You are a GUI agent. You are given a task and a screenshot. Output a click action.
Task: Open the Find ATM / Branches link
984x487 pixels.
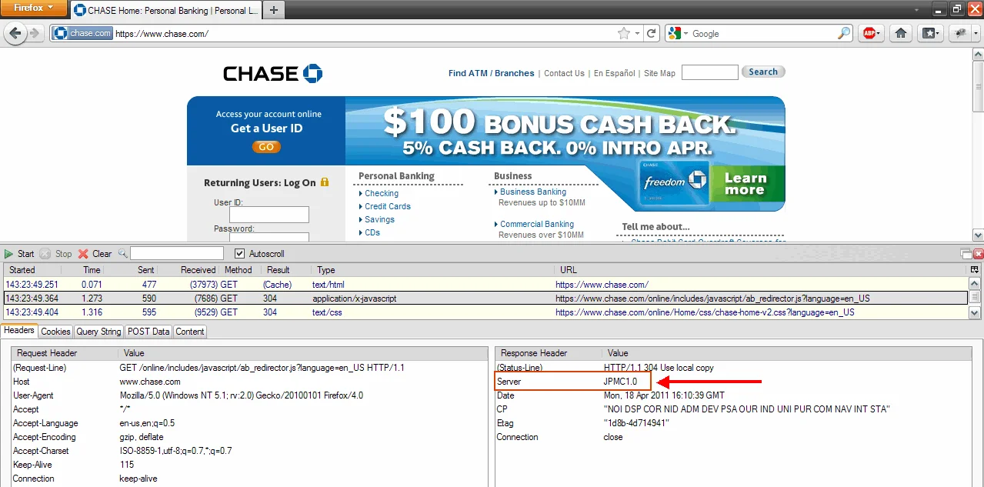coord(491,73)
